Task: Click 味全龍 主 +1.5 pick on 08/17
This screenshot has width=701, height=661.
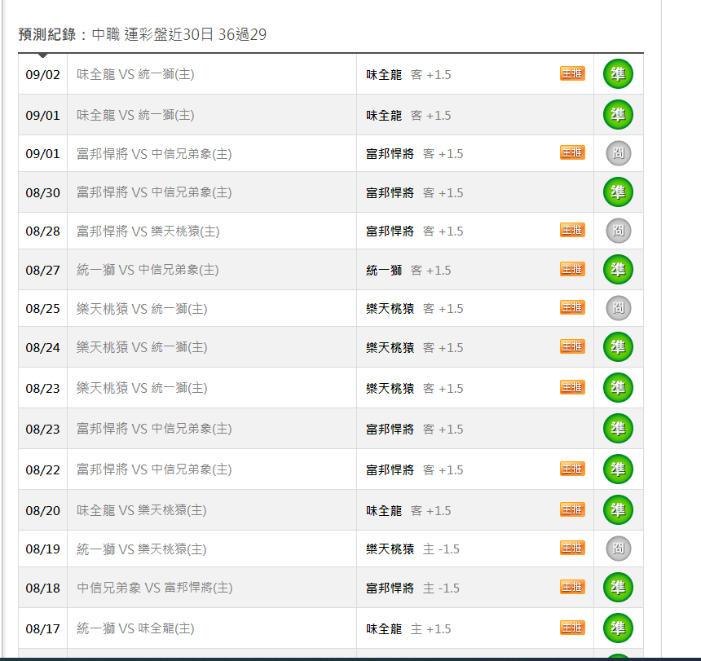Action: [x=408, y=629]
